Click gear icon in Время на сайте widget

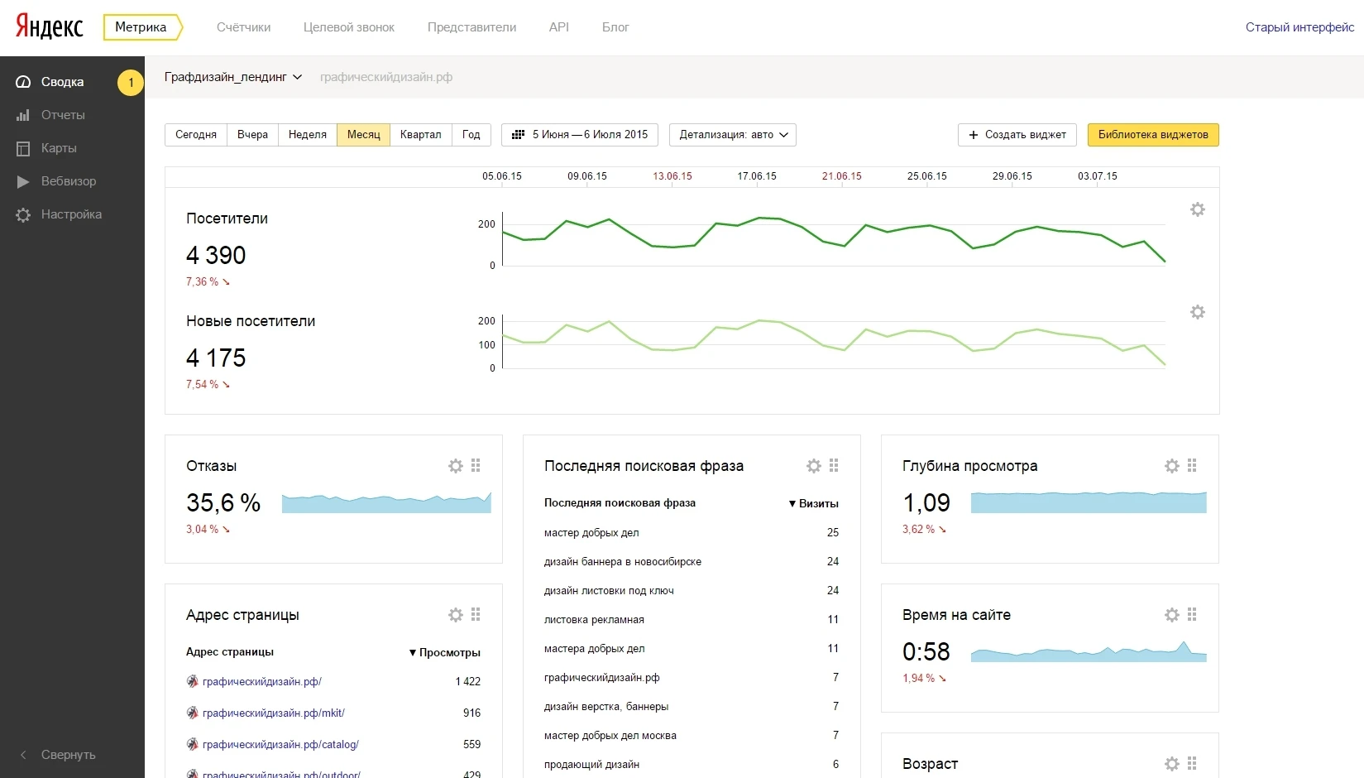[1172, 615]
